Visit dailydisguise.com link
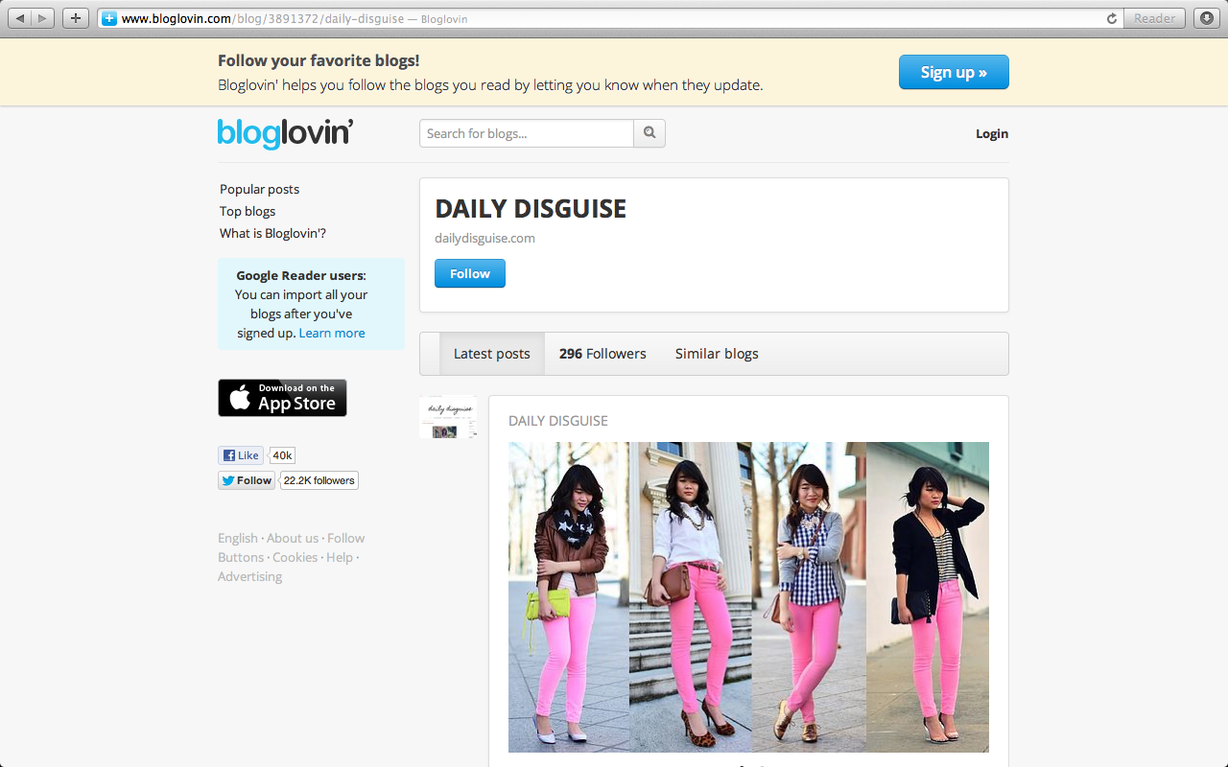Viewport: 1228px width, 767px height. click(484, 238)
